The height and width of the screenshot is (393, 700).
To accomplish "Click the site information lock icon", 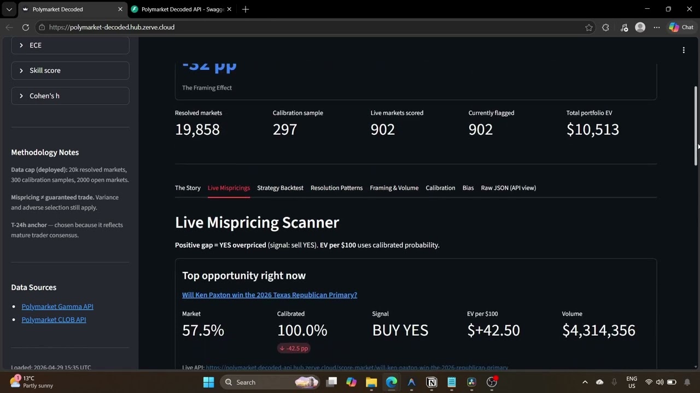I will 42,27.
